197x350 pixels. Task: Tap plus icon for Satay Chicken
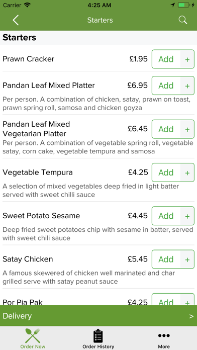[187, 259]
